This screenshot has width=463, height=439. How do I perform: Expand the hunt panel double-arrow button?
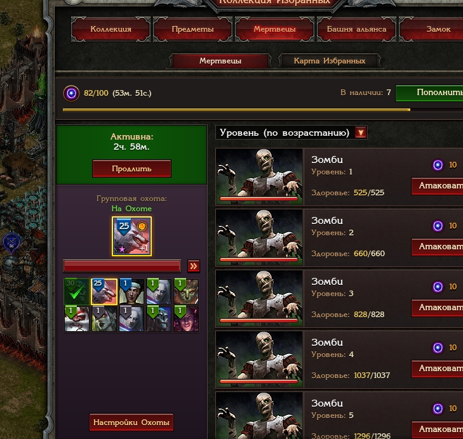click(194, 266)
